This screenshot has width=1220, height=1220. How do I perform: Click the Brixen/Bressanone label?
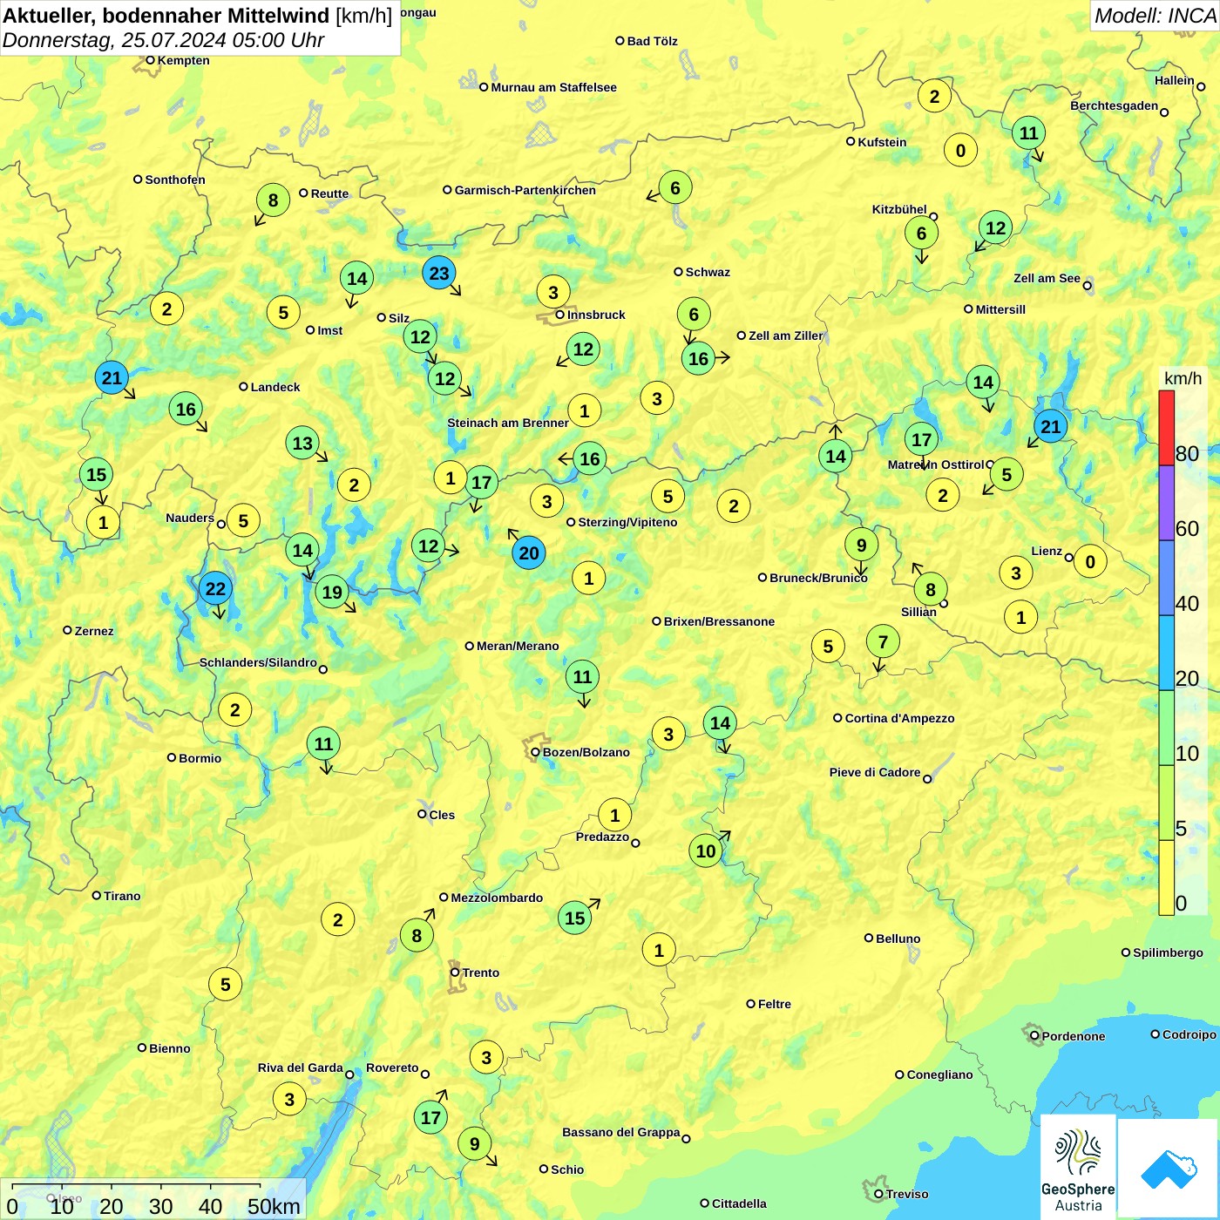719,621
